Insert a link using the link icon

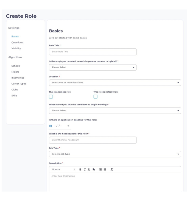click(x=94, y=169)
